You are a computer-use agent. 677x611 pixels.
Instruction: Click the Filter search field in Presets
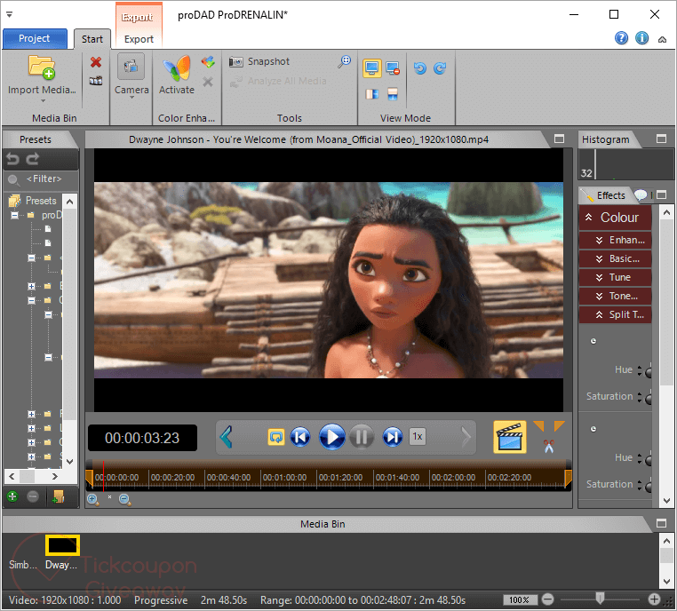coord(41,179)
